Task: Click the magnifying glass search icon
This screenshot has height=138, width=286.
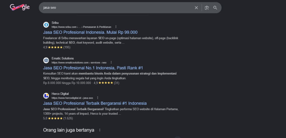Action: 215,8
